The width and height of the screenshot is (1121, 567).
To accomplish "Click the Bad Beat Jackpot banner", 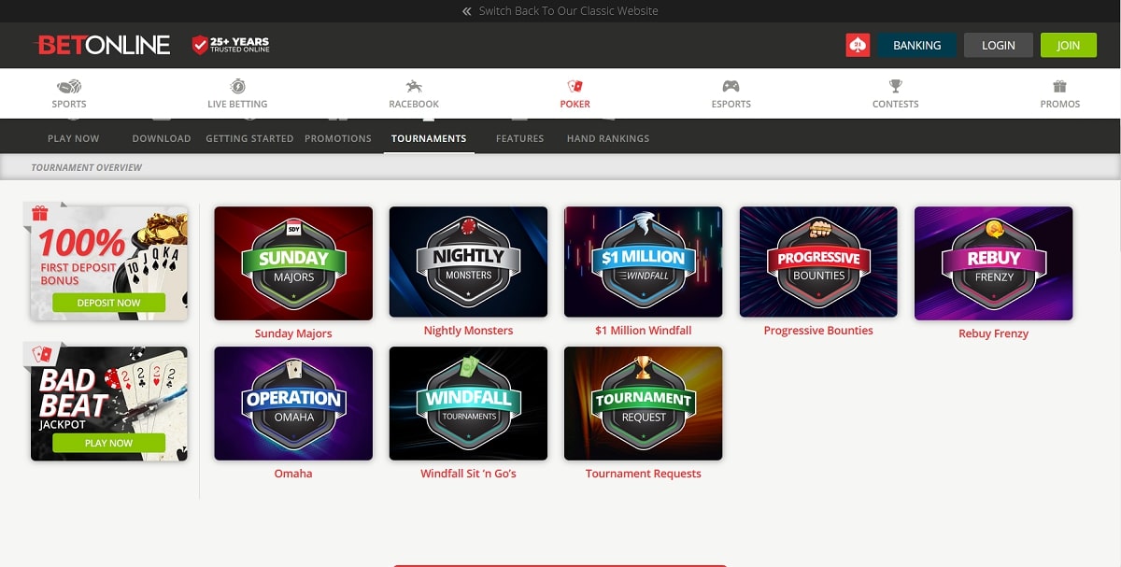I will 109,404.
